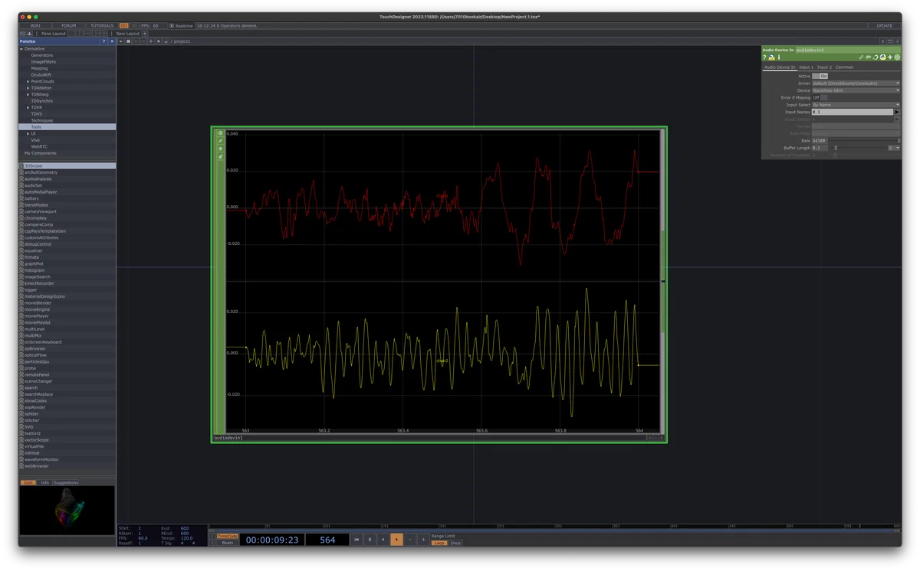
Task: Click the Palette help question mark
Action: point(103,41)
